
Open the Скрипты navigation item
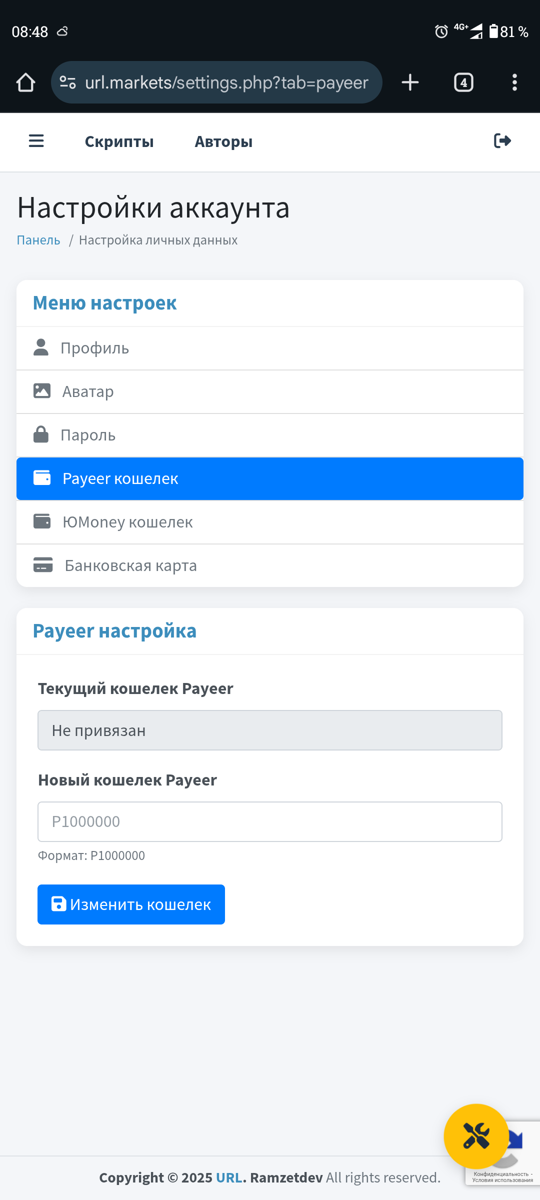(119, 142)
